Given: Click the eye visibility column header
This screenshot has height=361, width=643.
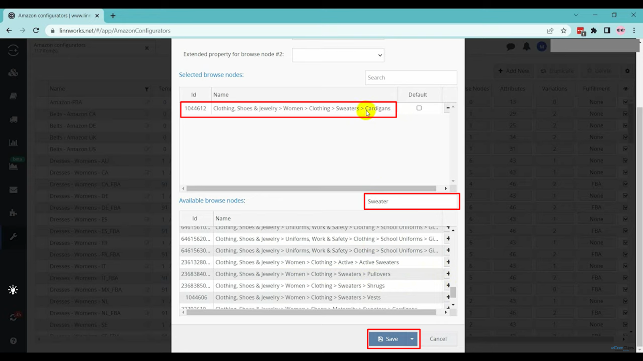Looking at the screenshot, I should tap(626, 89).
